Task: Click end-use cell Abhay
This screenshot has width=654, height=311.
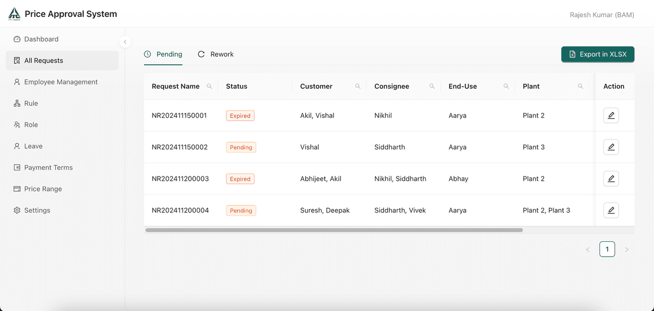Action: pos(458,179)
